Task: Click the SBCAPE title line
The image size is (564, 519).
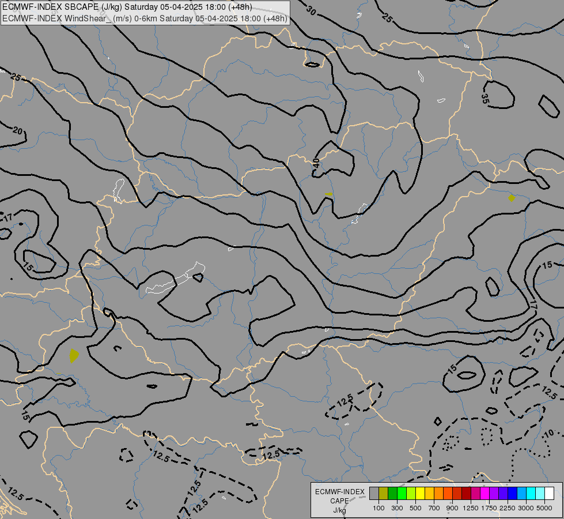Action: click(127, 7)
